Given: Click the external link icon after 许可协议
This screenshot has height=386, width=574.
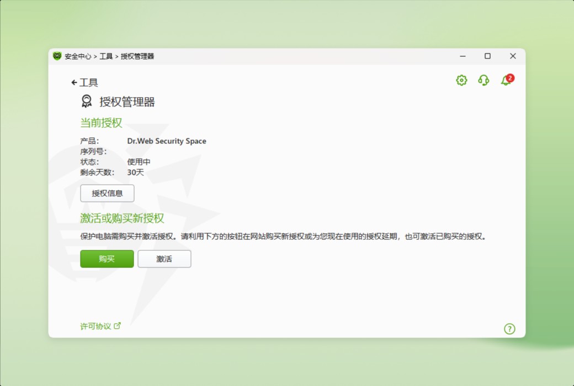Looking at the screenshot, I should pyautogui.click(x=118, y=325).
